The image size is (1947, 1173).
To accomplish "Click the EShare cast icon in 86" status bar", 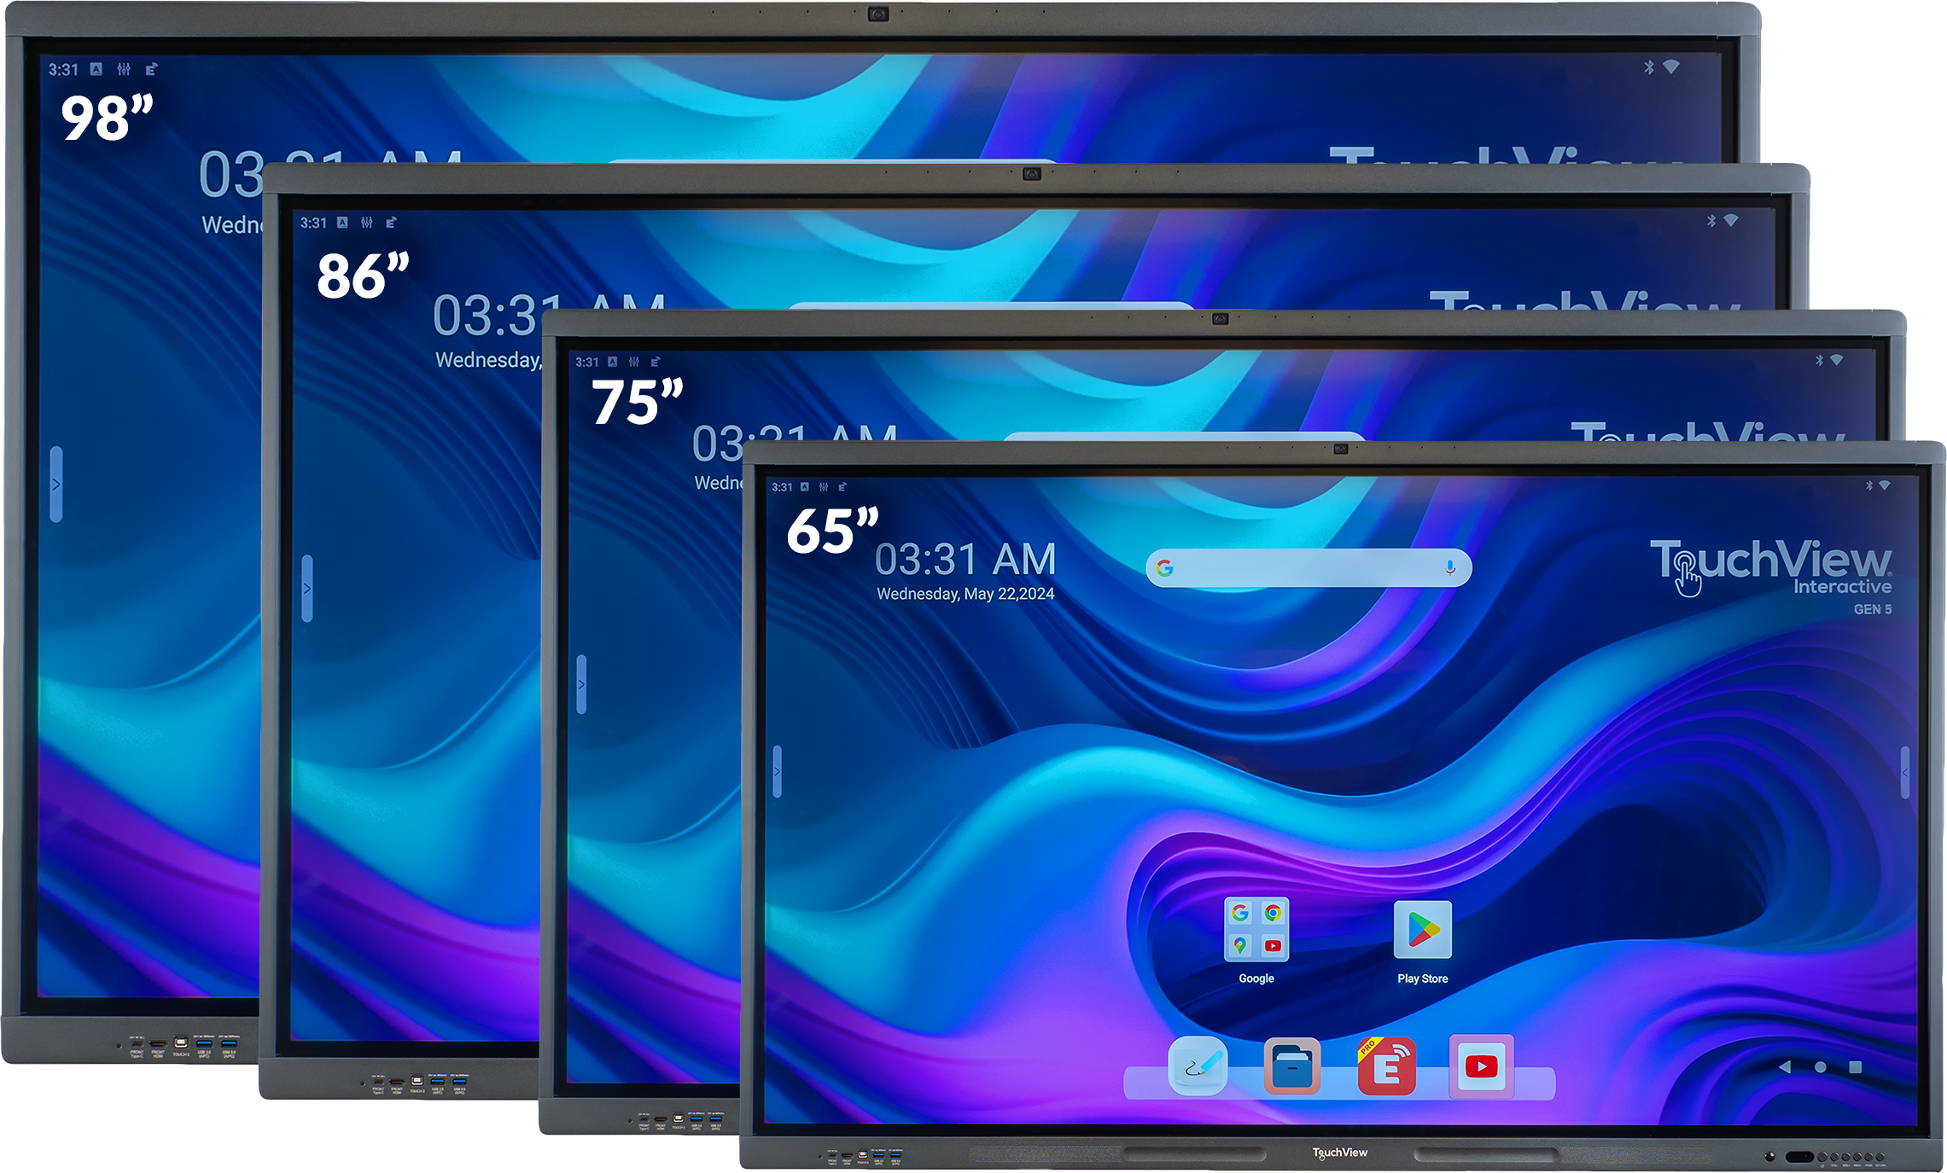I will (x=391, y=223).
